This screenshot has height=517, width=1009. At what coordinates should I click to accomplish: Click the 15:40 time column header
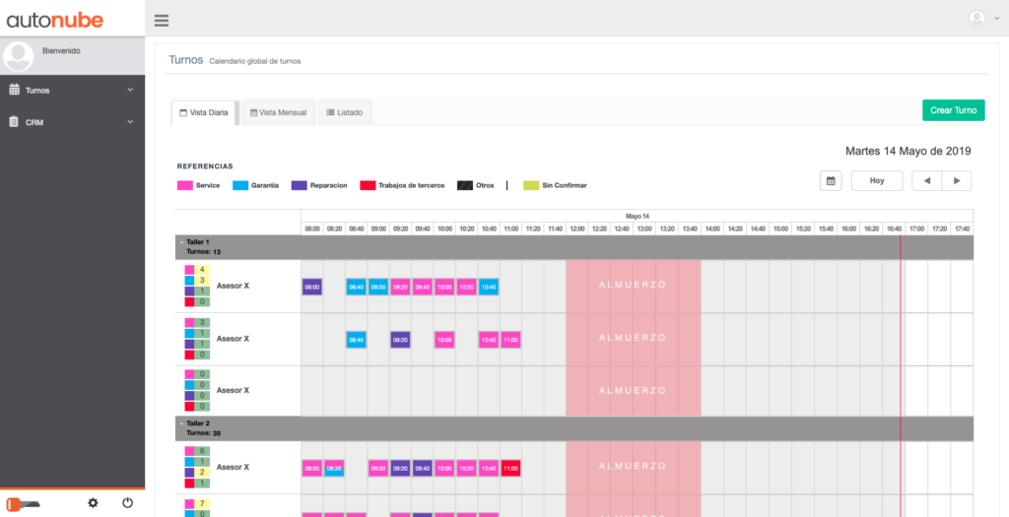coord(826,228)
